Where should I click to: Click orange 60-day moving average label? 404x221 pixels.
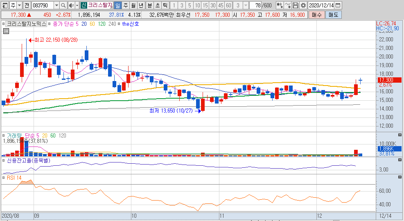tap(92, 24)
